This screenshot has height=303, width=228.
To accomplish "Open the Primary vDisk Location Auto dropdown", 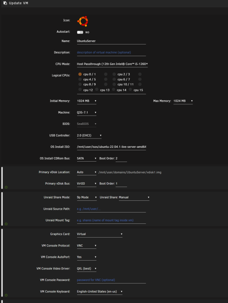I will [86, 172].
